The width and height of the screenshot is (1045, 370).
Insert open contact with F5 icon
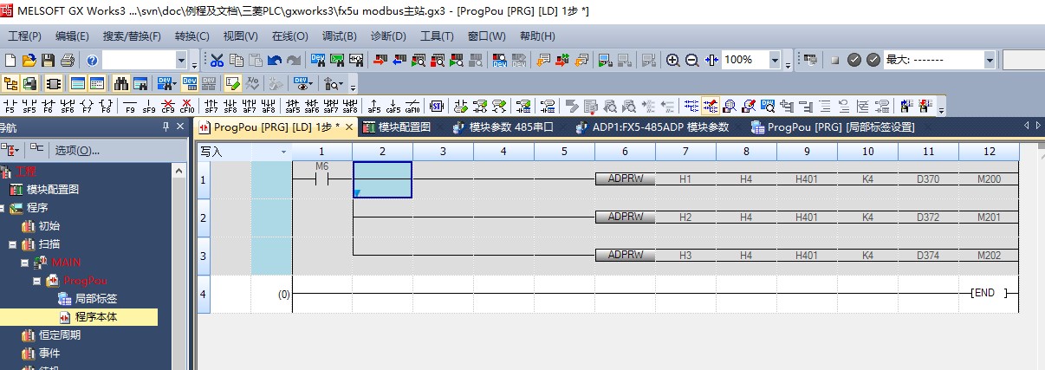pos(10,106)
